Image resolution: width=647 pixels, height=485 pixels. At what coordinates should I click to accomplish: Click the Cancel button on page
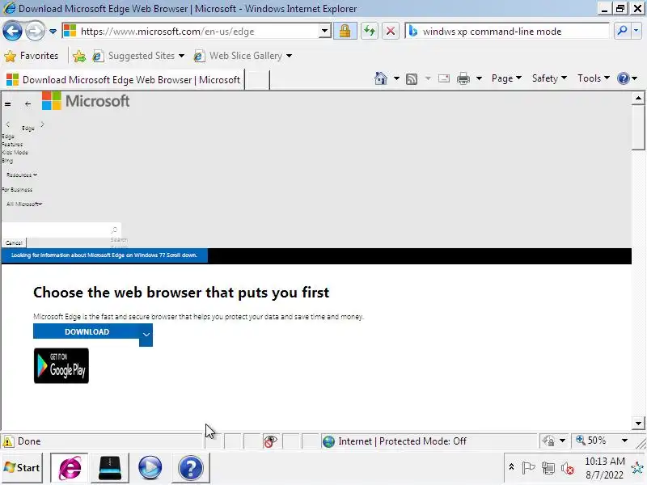coord(14,243)
